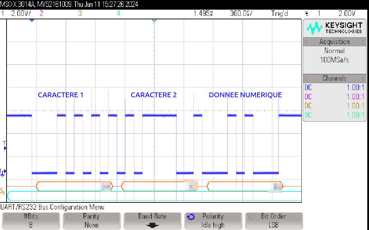This screenshot has width=369, height=230.
Task: Click the CARACTERE 2 annotation label
Action: (x=154, y=95)
